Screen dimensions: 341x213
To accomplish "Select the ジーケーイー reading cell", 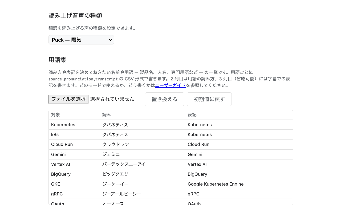I will coord(115,184).
